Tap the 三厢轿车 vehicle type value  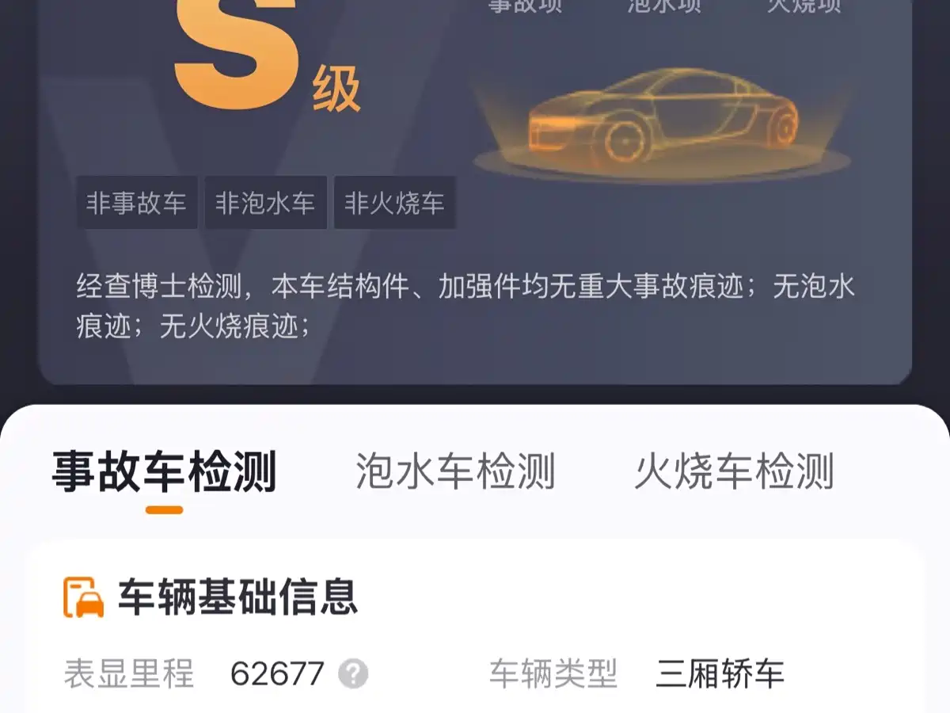pos(720,674)
